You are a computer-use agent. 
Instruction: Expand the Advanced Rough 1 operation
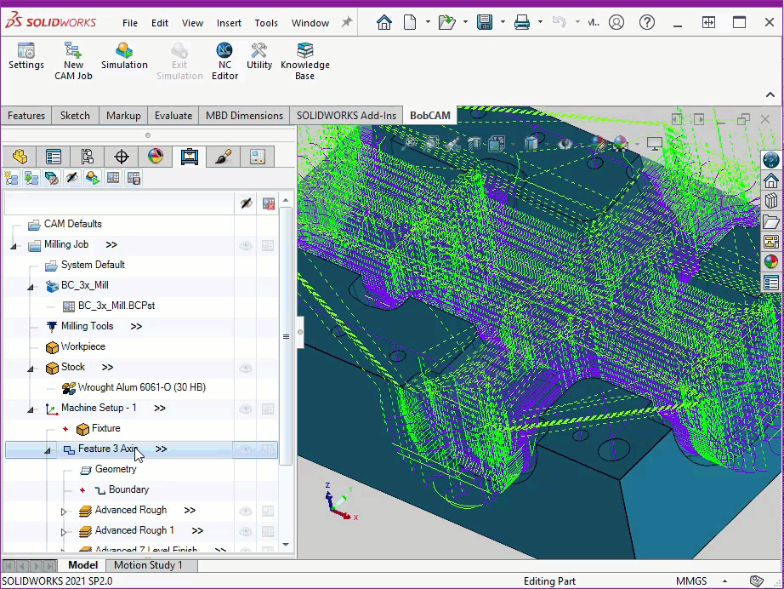coord(64,531)
